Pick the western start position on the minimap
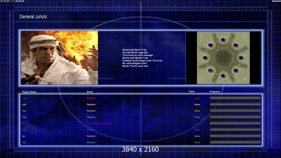 click(205, 58)
